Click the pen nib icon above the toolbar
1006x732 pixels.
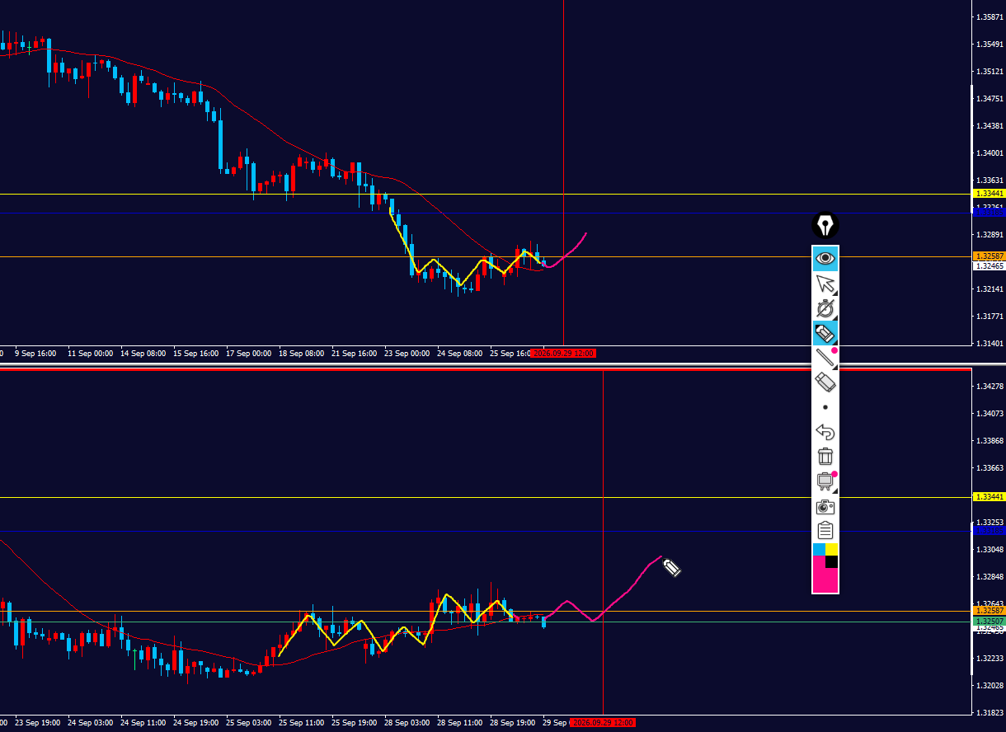825,225
